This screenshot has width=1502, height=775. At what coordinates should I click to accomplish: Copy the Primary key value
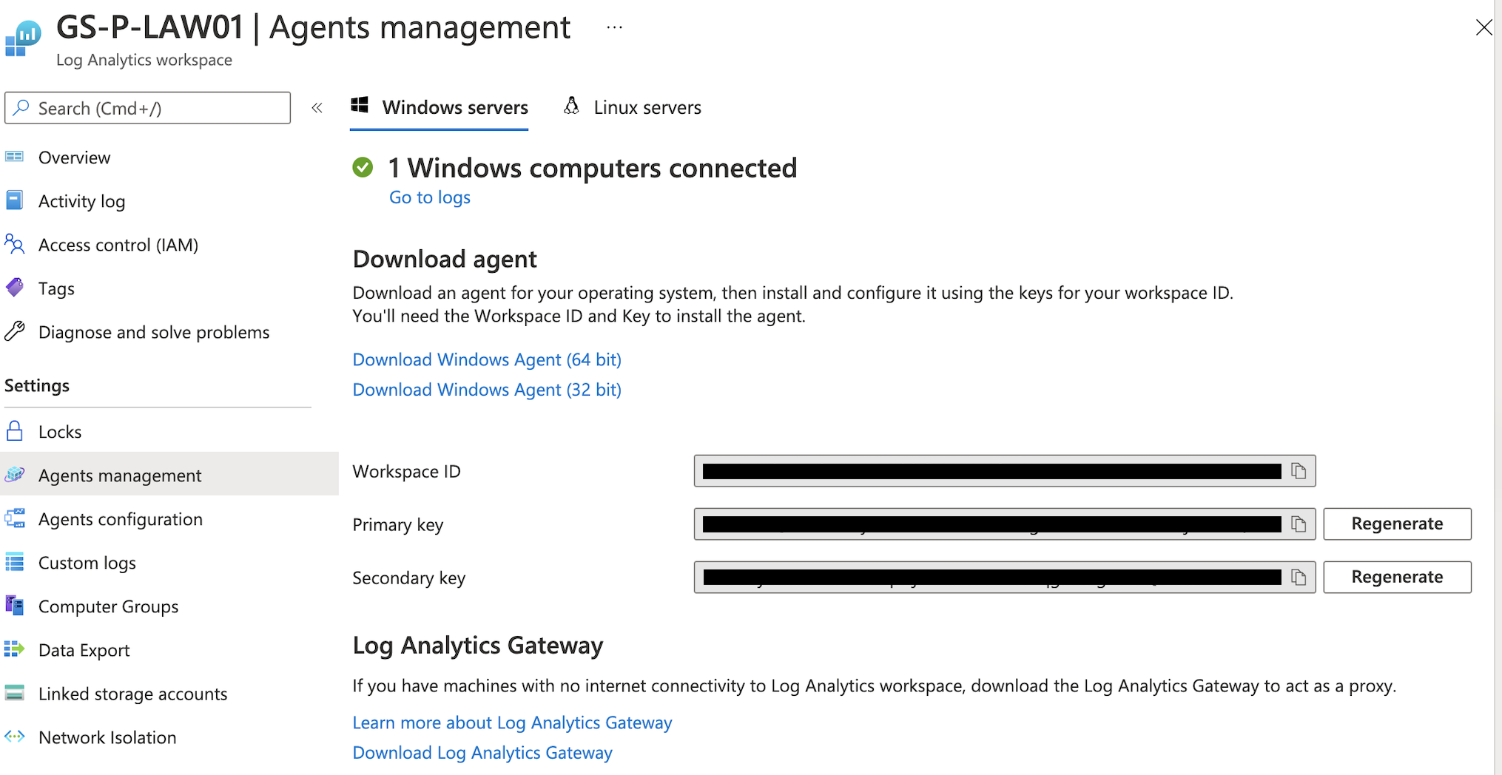point(1299,524)
